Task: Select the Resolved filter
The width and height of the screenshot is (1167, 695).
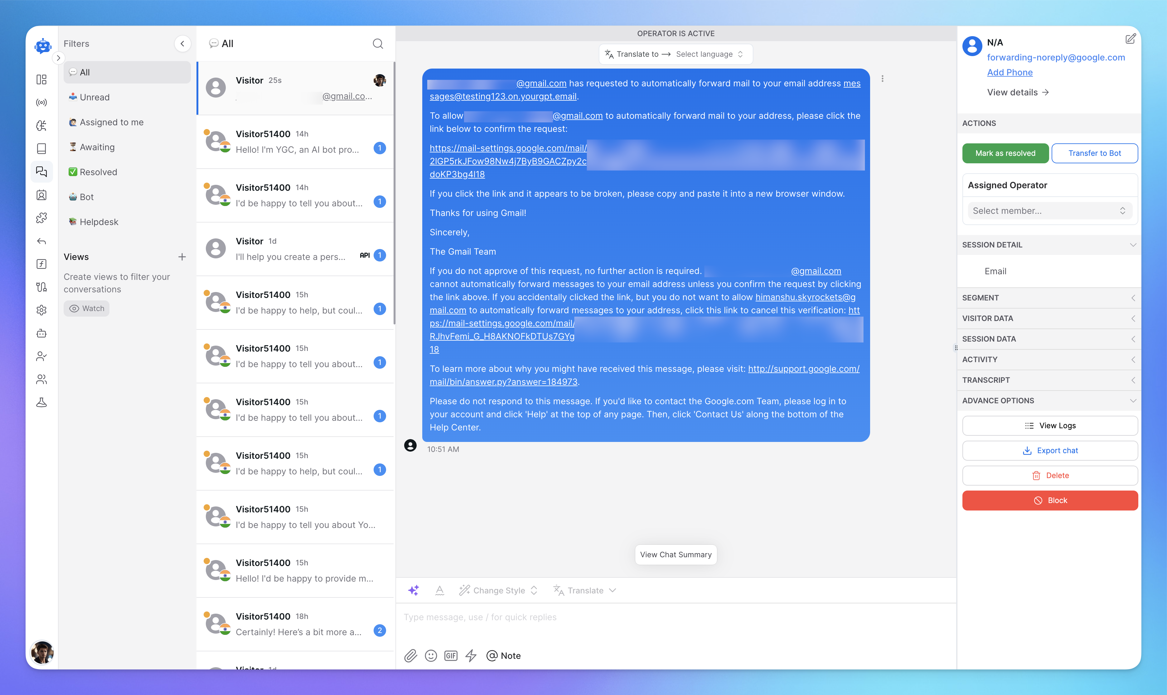Action: click(x=127, y=172)
